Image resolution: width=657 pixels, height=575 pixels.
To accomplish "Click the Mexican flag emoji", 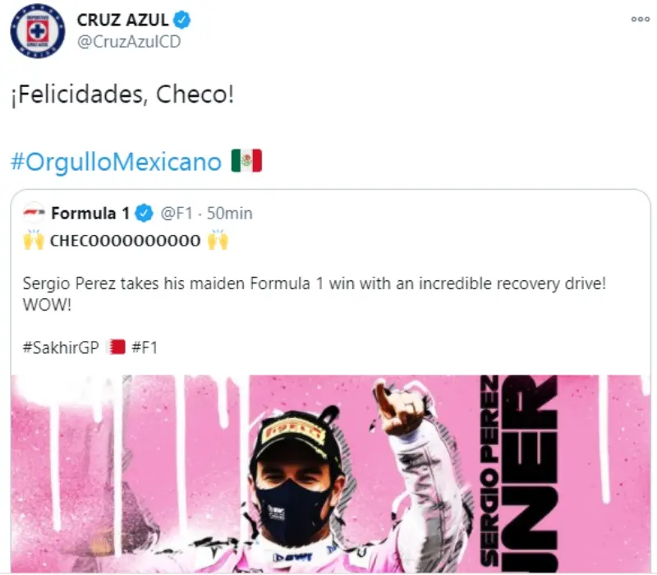I will click(x=246, y=160).
